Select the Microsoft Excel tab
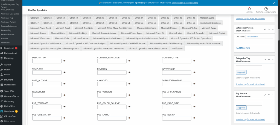 pos(63,28)
